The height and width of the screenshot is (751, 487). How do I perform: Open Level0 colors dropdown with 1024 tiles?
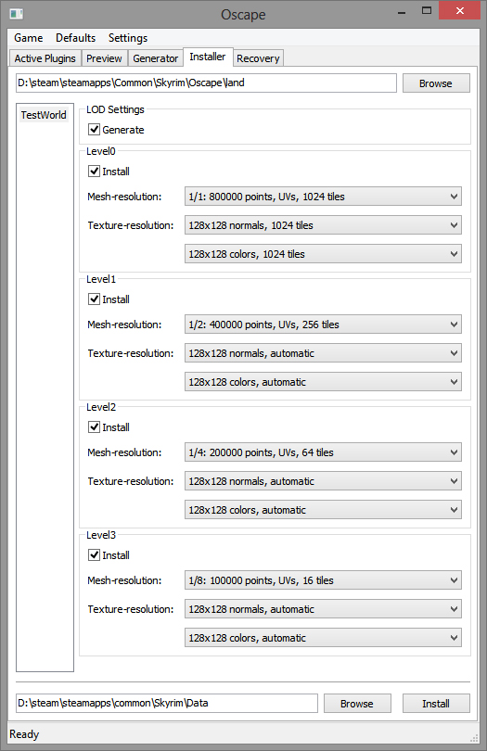click(x=323, y=254)
